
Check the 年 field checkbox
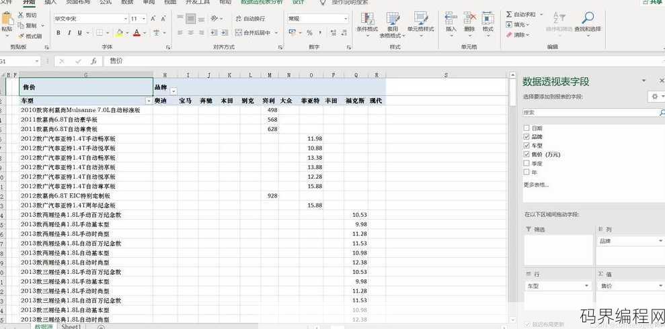point(526,173)
